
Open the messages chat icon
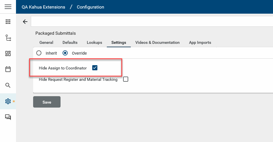coord(8,117)
